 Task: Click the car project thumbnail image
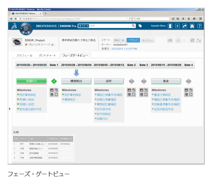coord(17,42)
